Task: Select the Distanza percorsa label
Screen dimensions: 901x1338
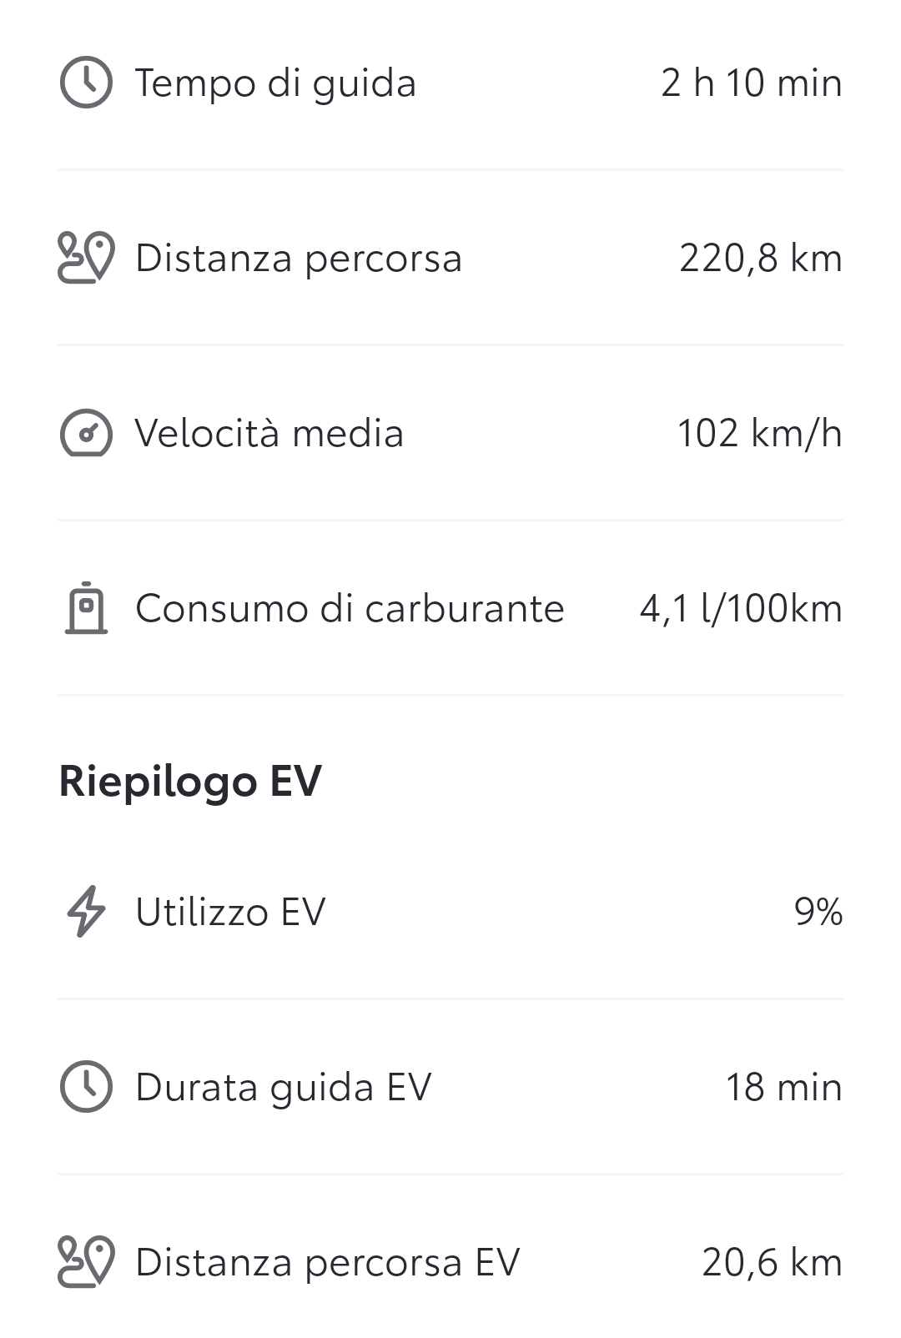Action: pos(299,259)
